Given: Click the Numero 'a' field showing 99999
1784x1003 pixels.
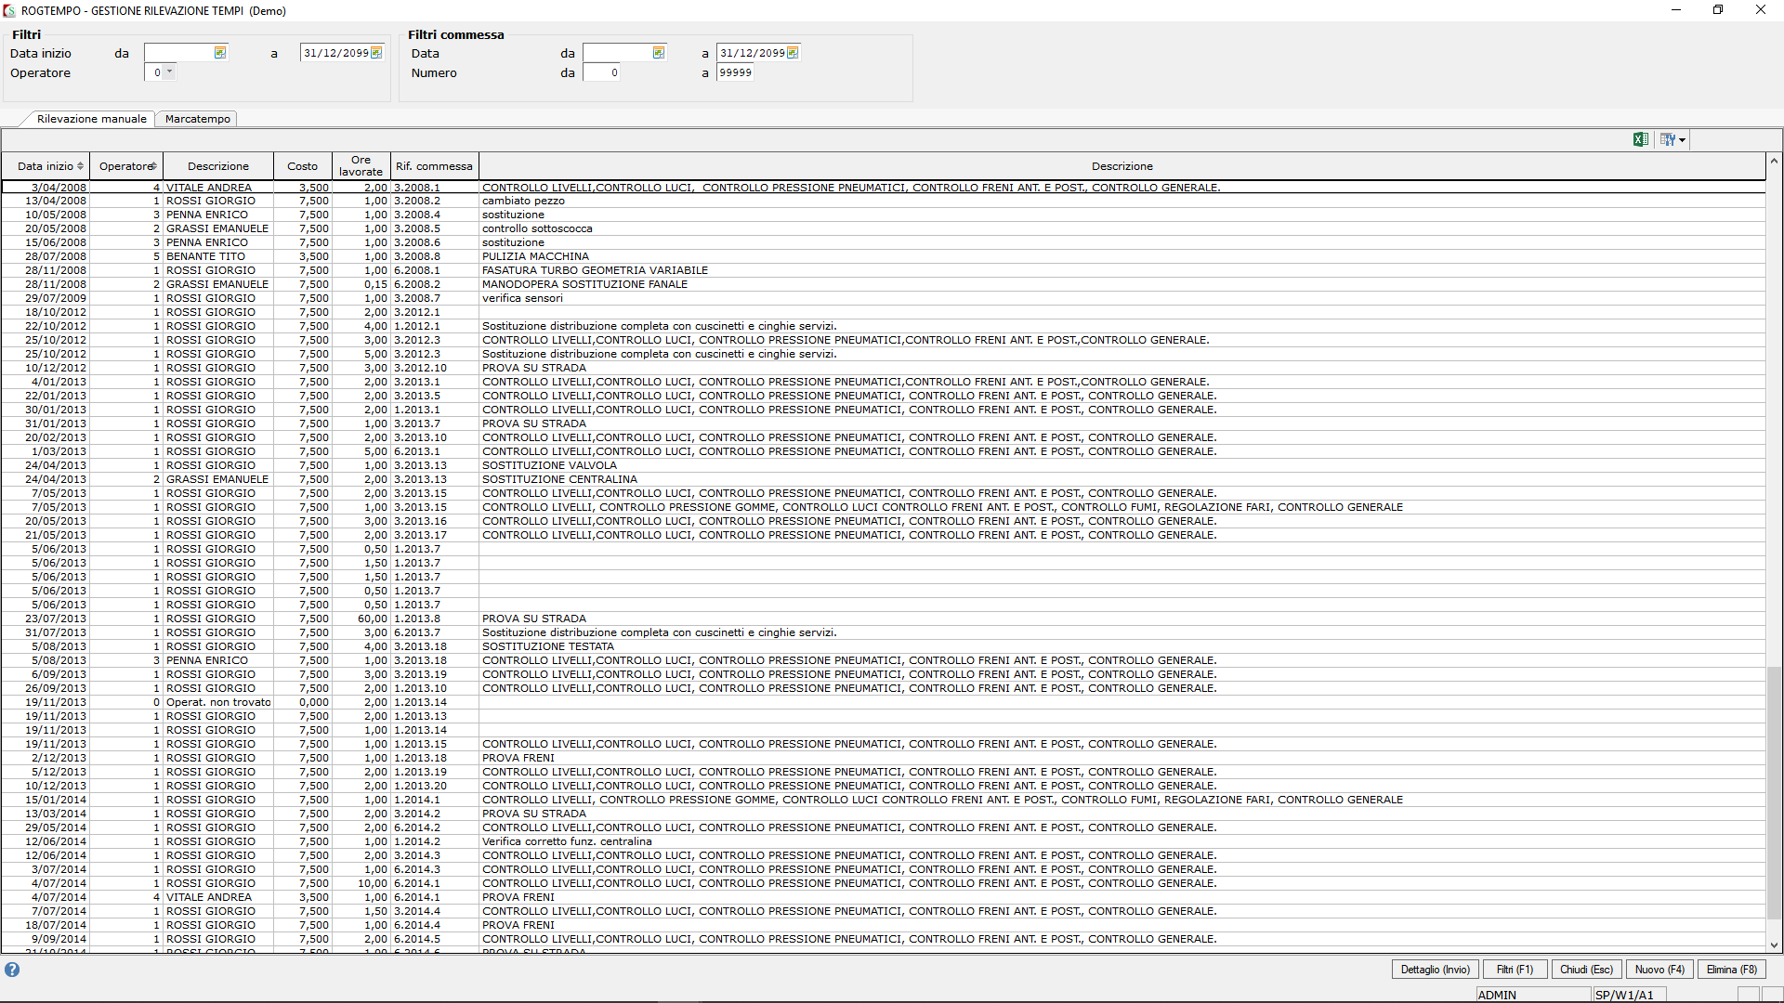Looking at the screenshot, I should coord(735,72).
